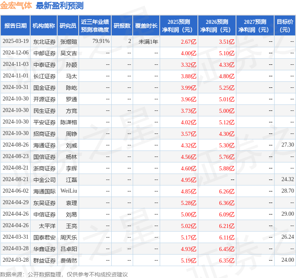
Task: Click the 24.00 target price
Action: [288, 260]
